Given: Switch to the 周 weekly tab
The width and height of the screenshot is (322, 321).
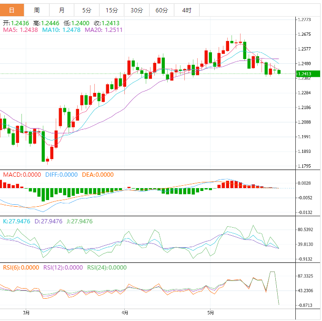Looking at the screenshot, I should tap(37, 10).
